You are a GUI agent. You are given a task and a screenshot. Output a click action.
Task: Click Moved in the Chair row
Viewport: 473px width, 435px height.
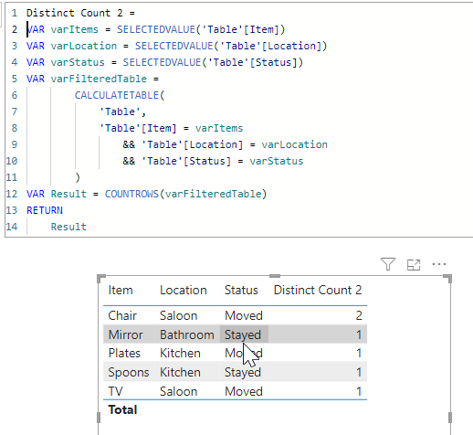tap(244, 315)
